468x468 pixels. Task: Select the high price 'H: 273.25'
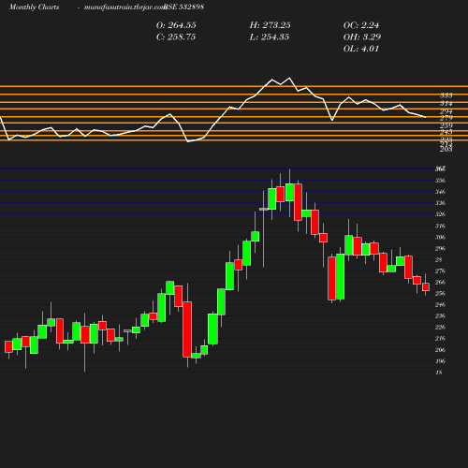point(271,25)
